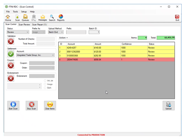Click the Batch ID field
Viewport: 185px width, 138px height.
pos(94,32)
